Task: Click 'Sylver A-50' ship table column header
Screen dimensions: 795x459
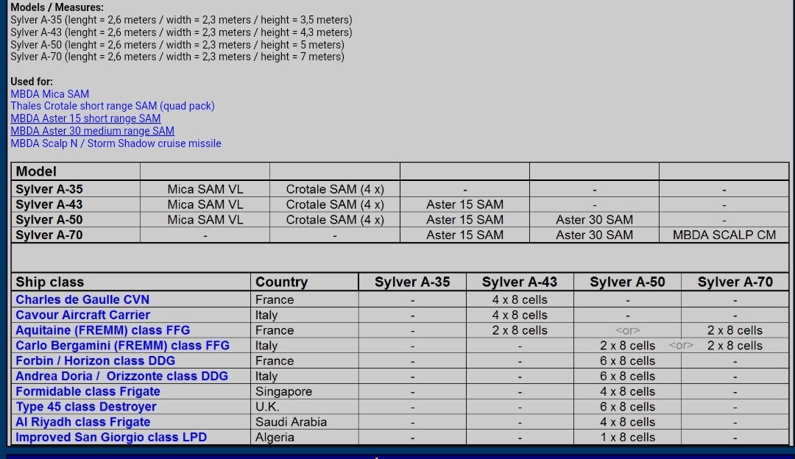Action: pos(627,282)
